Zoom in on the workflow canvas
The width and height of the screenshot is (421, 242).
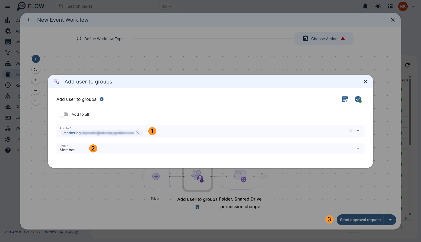tap(36, 80)
